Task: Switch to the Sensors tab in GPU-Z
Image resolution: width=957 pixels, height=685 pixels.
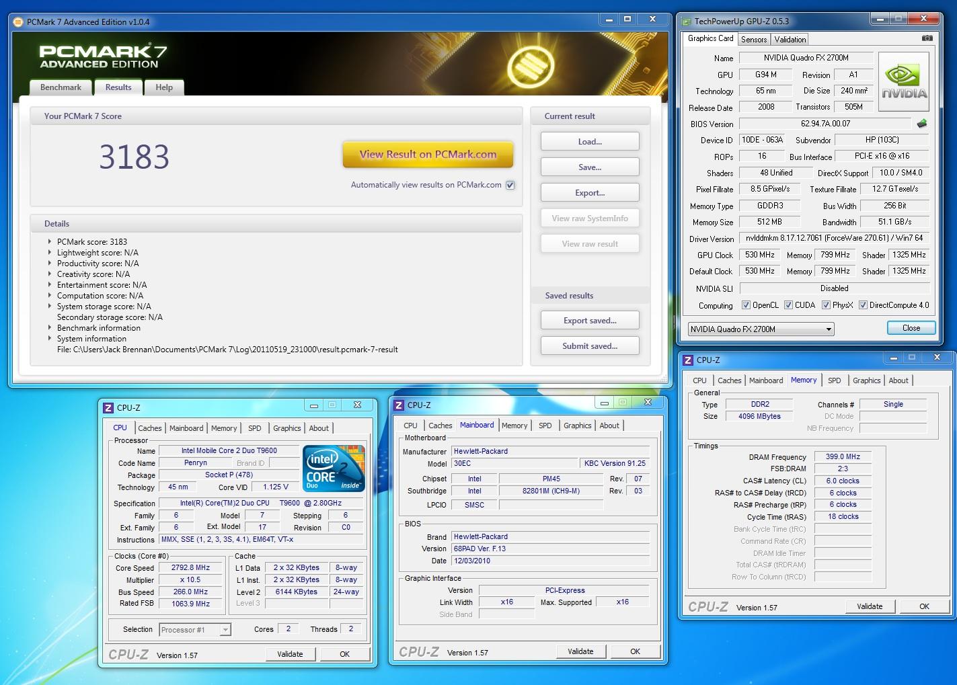Action: point(754,40)
